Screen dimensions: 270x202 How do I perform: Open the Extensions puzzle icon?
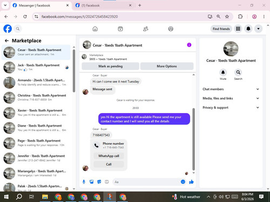tap(240, 17)
